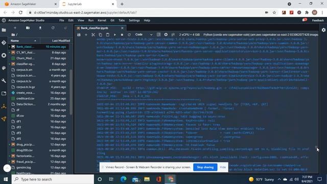The width and height of the screenshot is (327, 184).
Task: Click the browser address bar
Action: pyautogui.click(x=146, y=12)
